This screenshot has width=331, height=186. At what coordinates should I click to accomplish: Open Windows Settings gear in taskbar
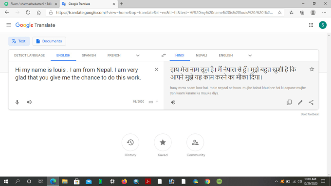click(x=112, y=181)
